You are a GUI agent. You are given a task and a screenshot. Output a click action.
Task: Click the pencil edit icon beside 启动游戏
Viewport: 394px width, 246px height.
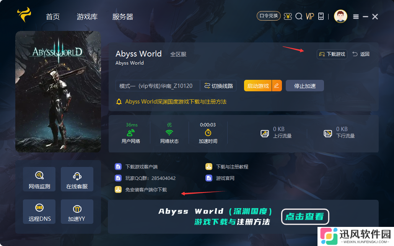(277, 86)
